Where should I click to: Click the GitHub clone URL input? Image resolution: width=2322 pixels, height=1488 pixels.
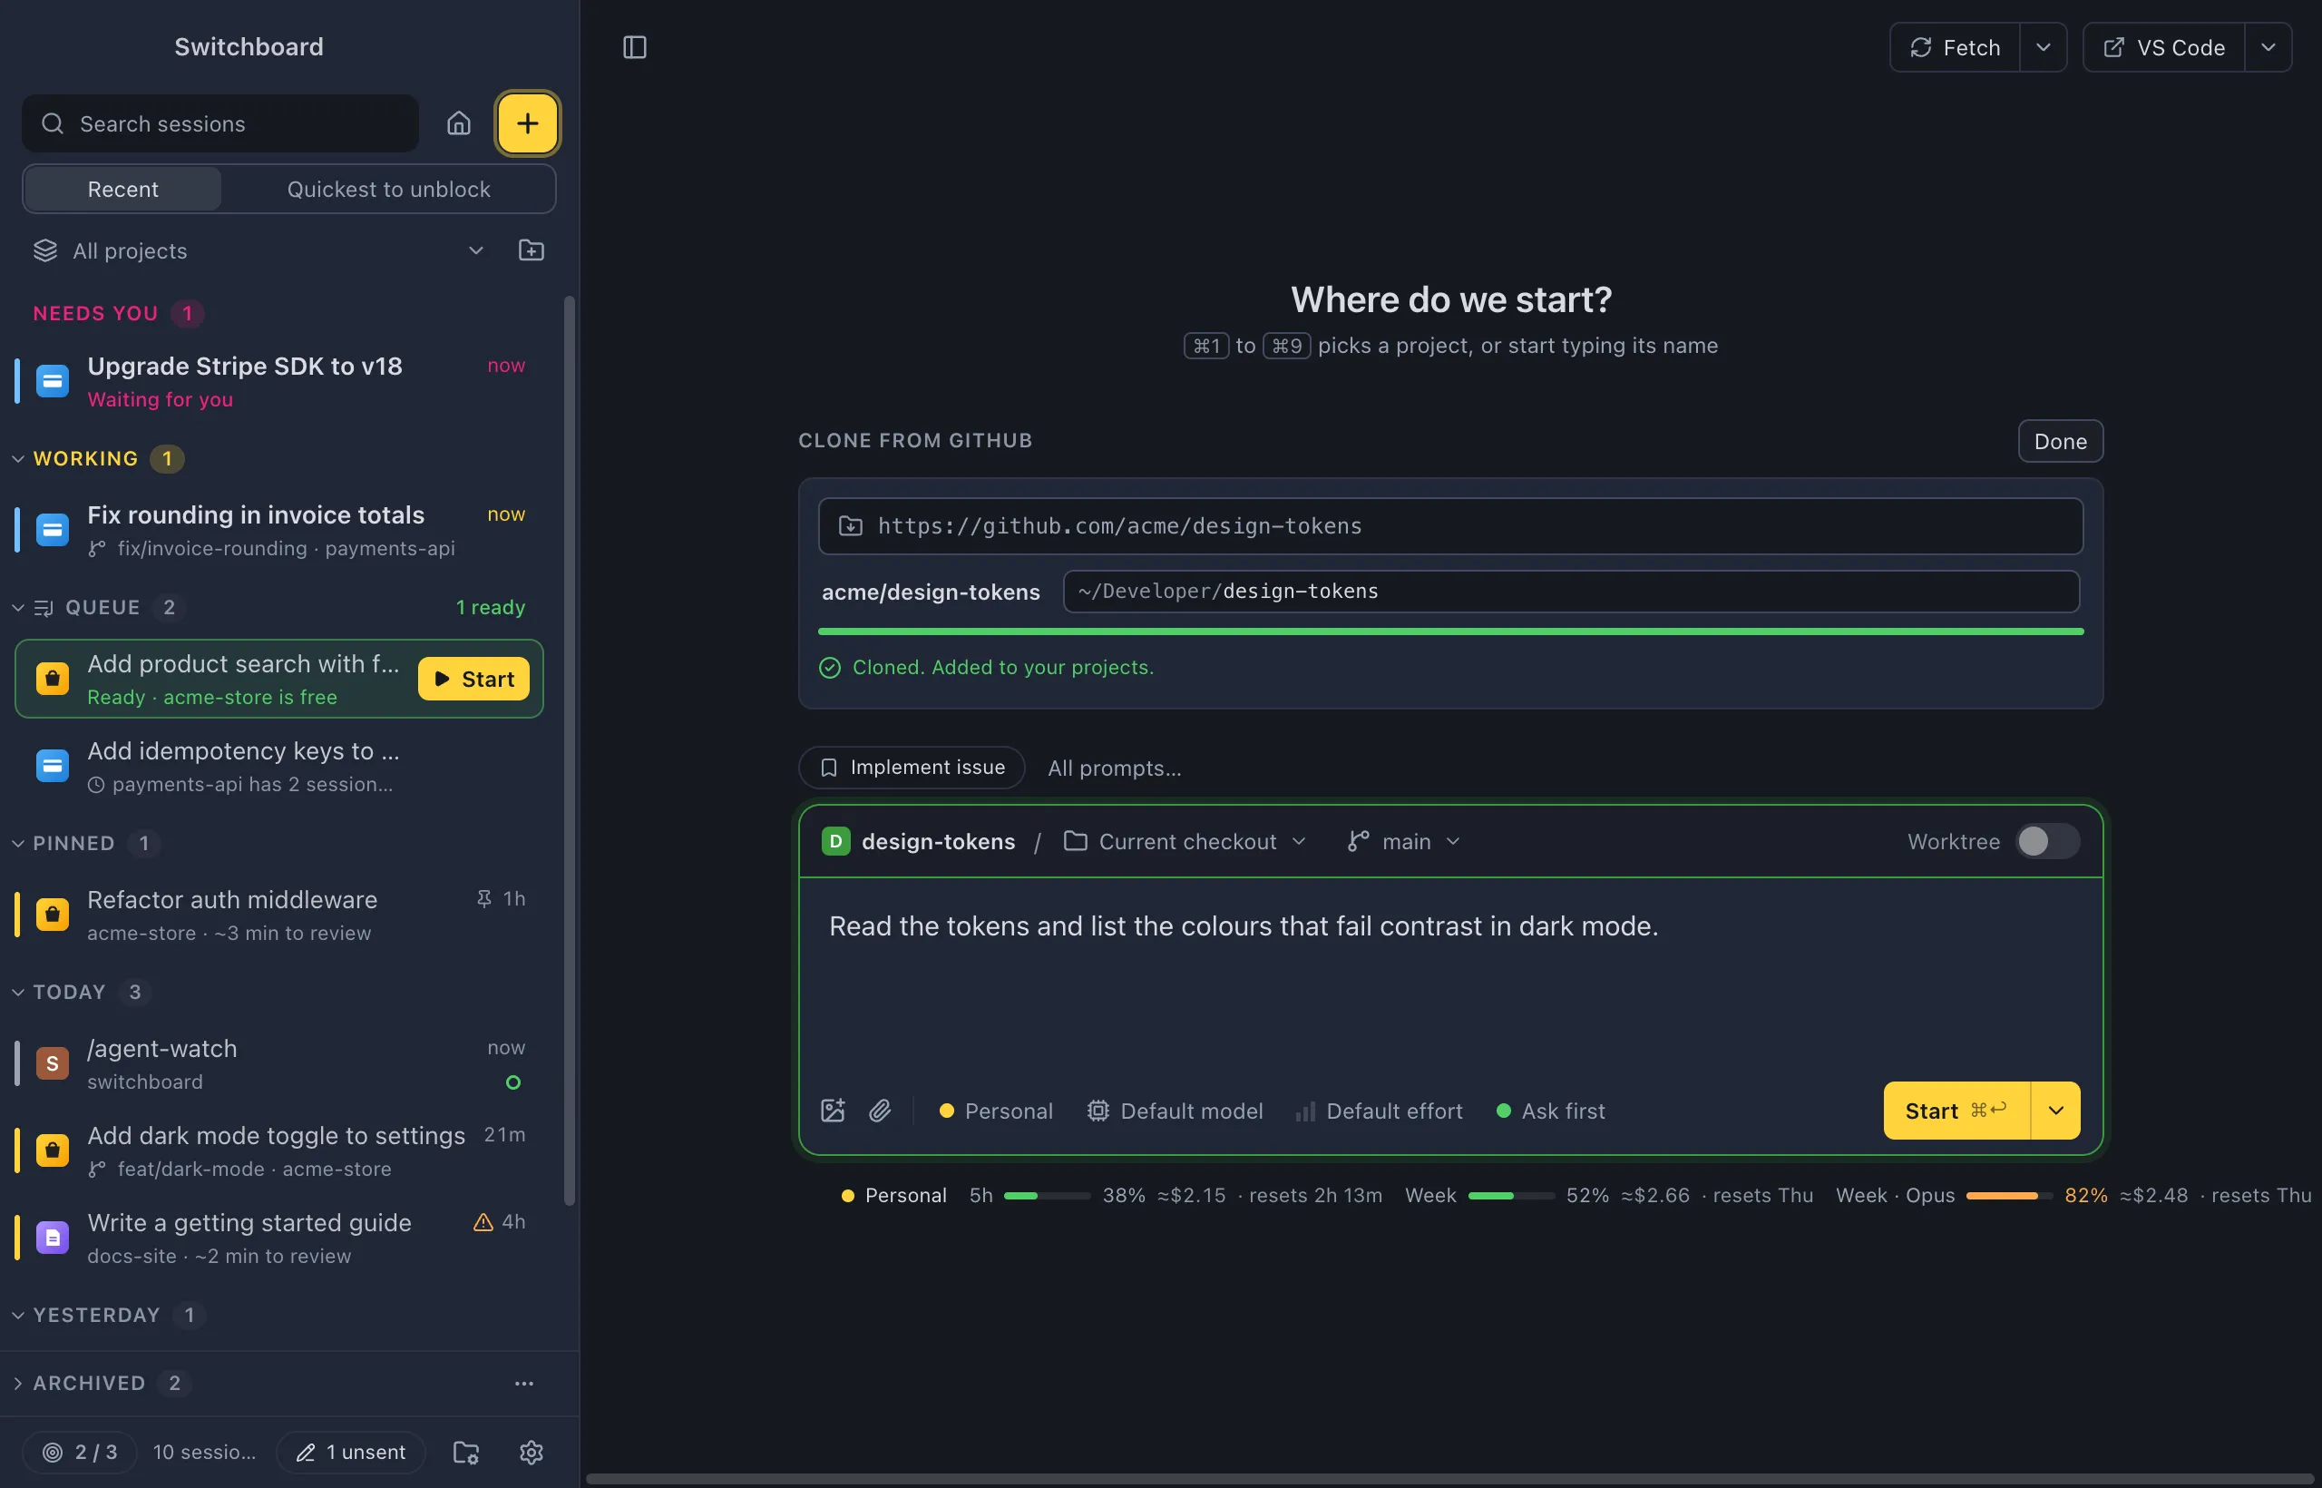click(1449, 525)
